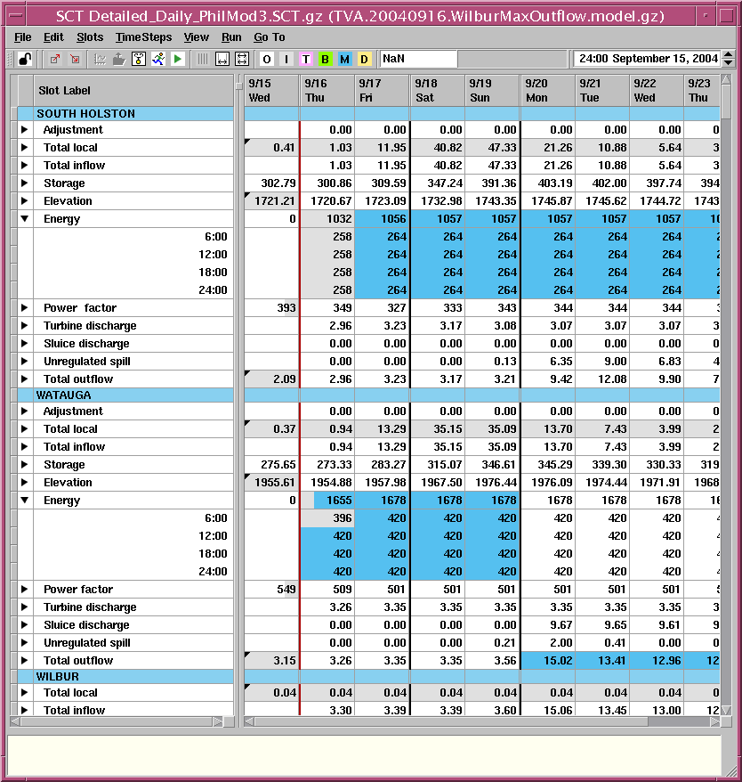Viewport: 742px width, 782px height.
Task: Toggle the lock icon in the toolbar
Action: 25,60
